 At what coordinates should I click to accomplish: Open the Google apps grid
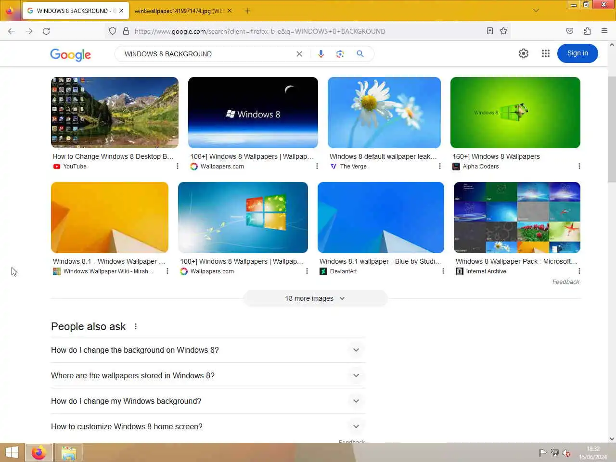(545, 53)
